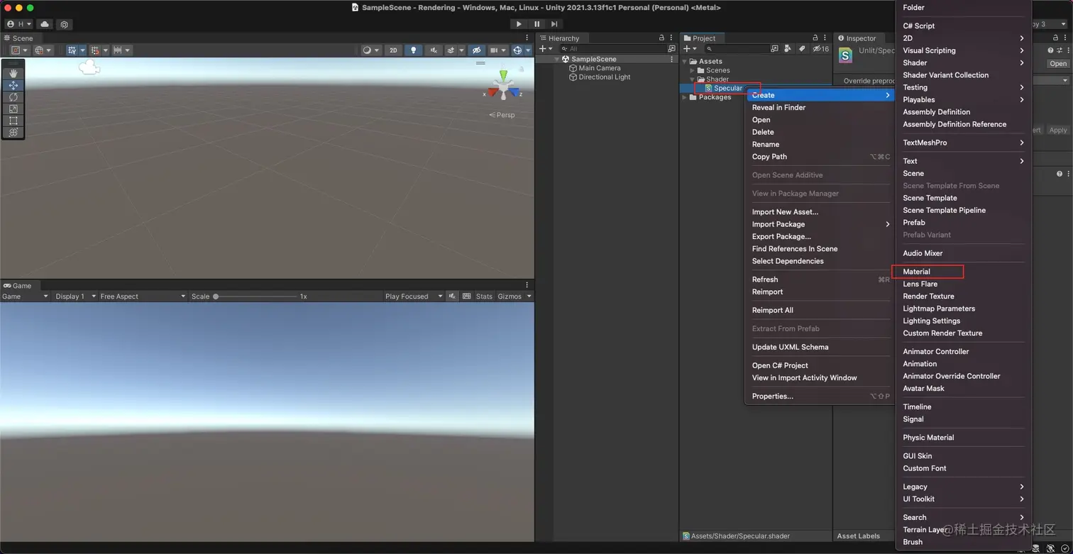Select the Rotate tool in Scene overlay
Viewport: 1073px width, 554px height.
pos(13,97)
